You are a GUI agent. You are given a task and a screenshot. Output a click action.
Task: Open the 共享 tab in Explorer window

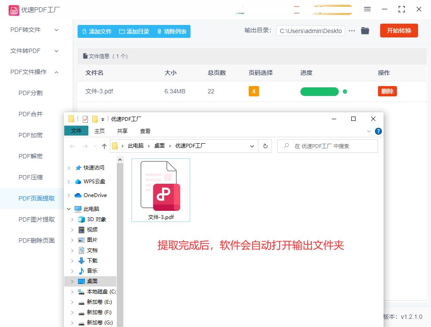tap(122, 131)
